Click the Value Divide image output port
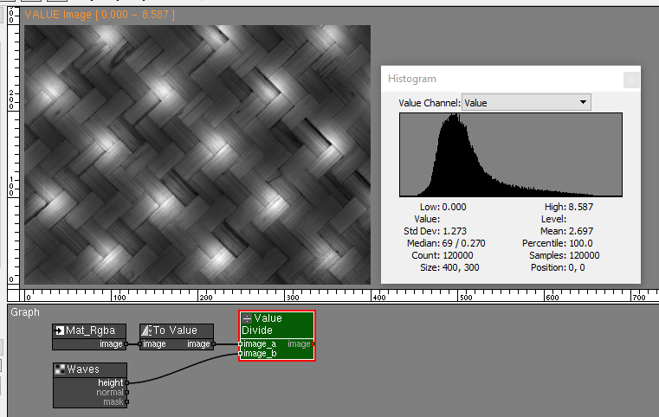This screenshot has width=659, height=417. pyautogui.click(x=313, y=344)
